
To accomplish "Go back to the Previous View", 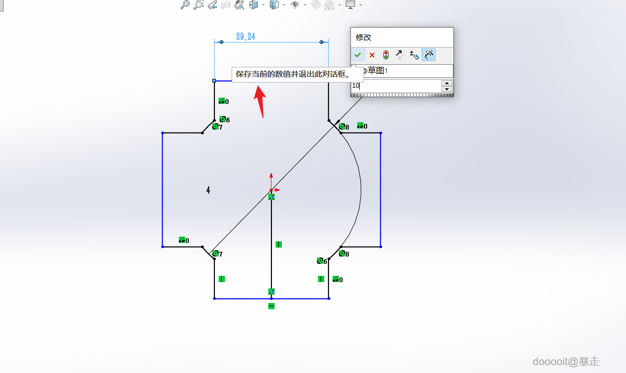I will 212,5.
